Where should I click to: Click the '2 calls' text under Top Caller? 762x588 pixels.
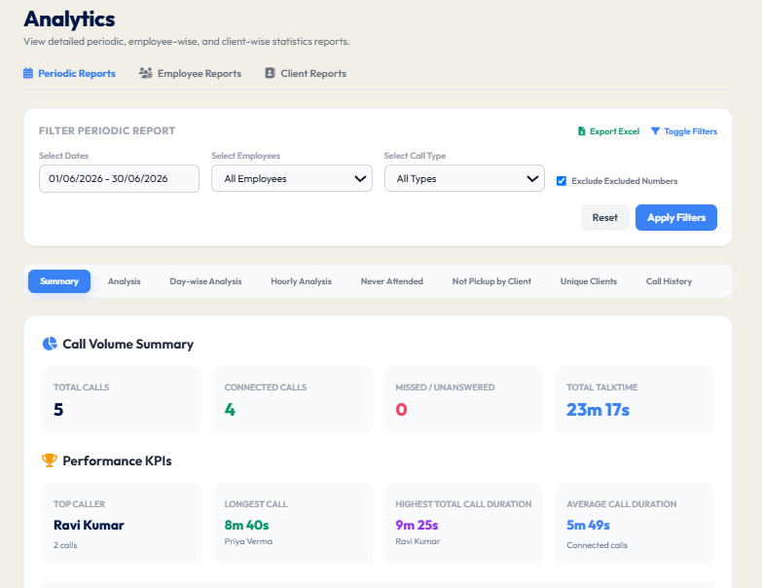[x=65, y=545]
